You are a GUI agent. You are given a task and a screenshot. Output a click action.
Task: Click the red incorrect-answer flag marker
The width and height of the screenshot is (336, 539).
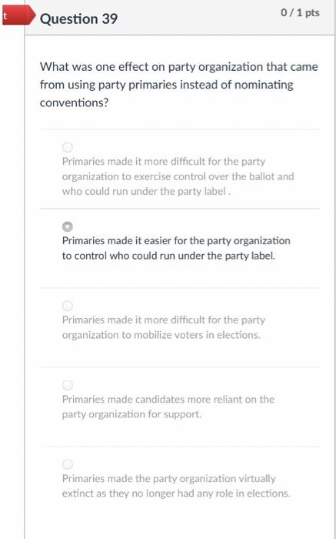tap(18, 17)
